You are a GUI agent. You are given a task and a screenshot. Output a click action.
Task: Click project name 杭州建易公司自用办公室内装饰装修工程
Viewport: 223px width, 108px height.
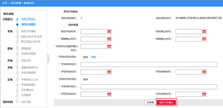199,18
